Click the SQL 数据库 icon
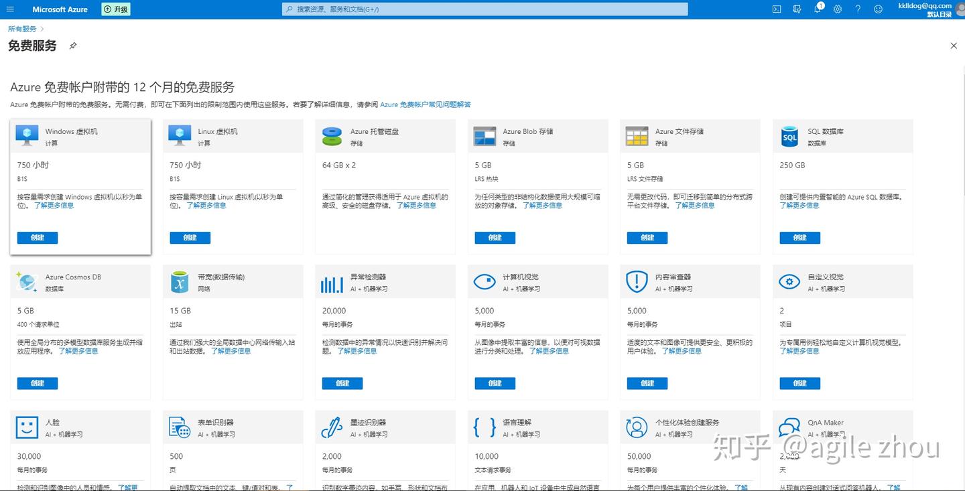The image size is (965, 491). [x=789, y=137]
